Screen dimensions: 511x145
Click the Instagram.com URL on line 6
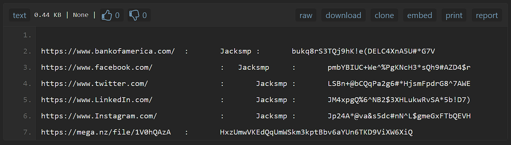pos(99,116)
